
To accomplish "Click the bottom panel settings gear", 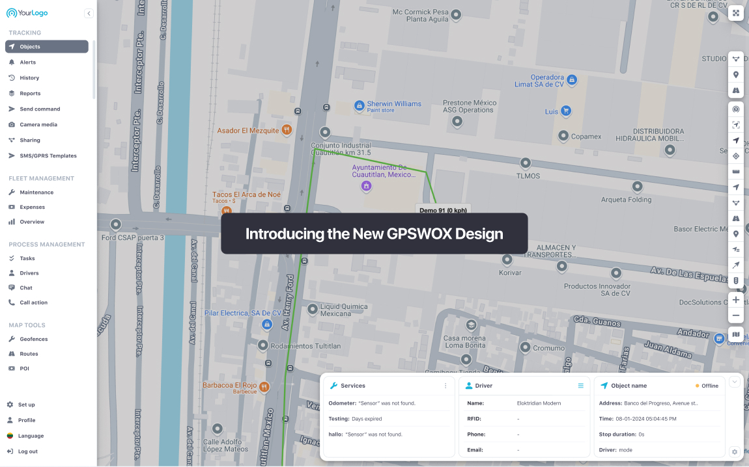I will pyautogui.click(x=735, y=451).
